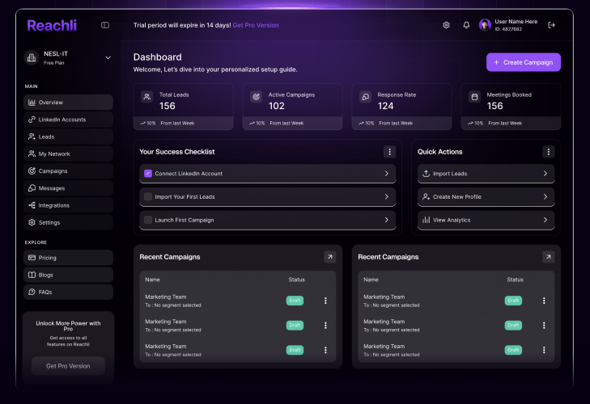This screenshot has width=590, height=404.
Task: Click the 'User Name Here' text
Action: coord(516,22)
